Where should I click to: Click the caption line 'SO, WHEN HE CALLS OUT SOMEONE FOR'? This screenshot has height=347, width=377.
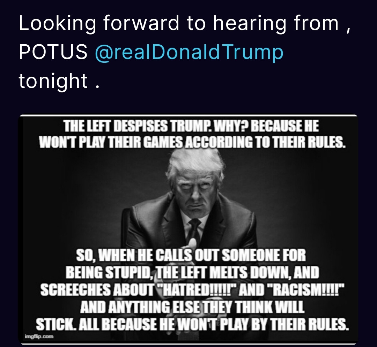(191, 255)
